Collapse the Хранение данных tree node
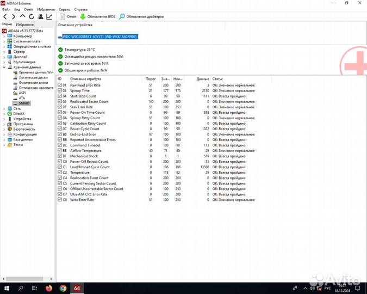367x294 pixels. (4, 67)
